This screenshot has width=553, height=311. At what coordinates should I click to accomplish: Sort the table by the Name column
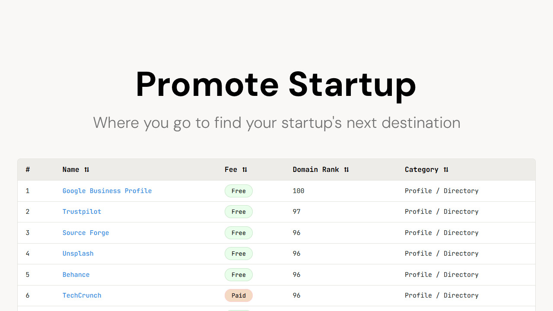[x=71, y=169]
